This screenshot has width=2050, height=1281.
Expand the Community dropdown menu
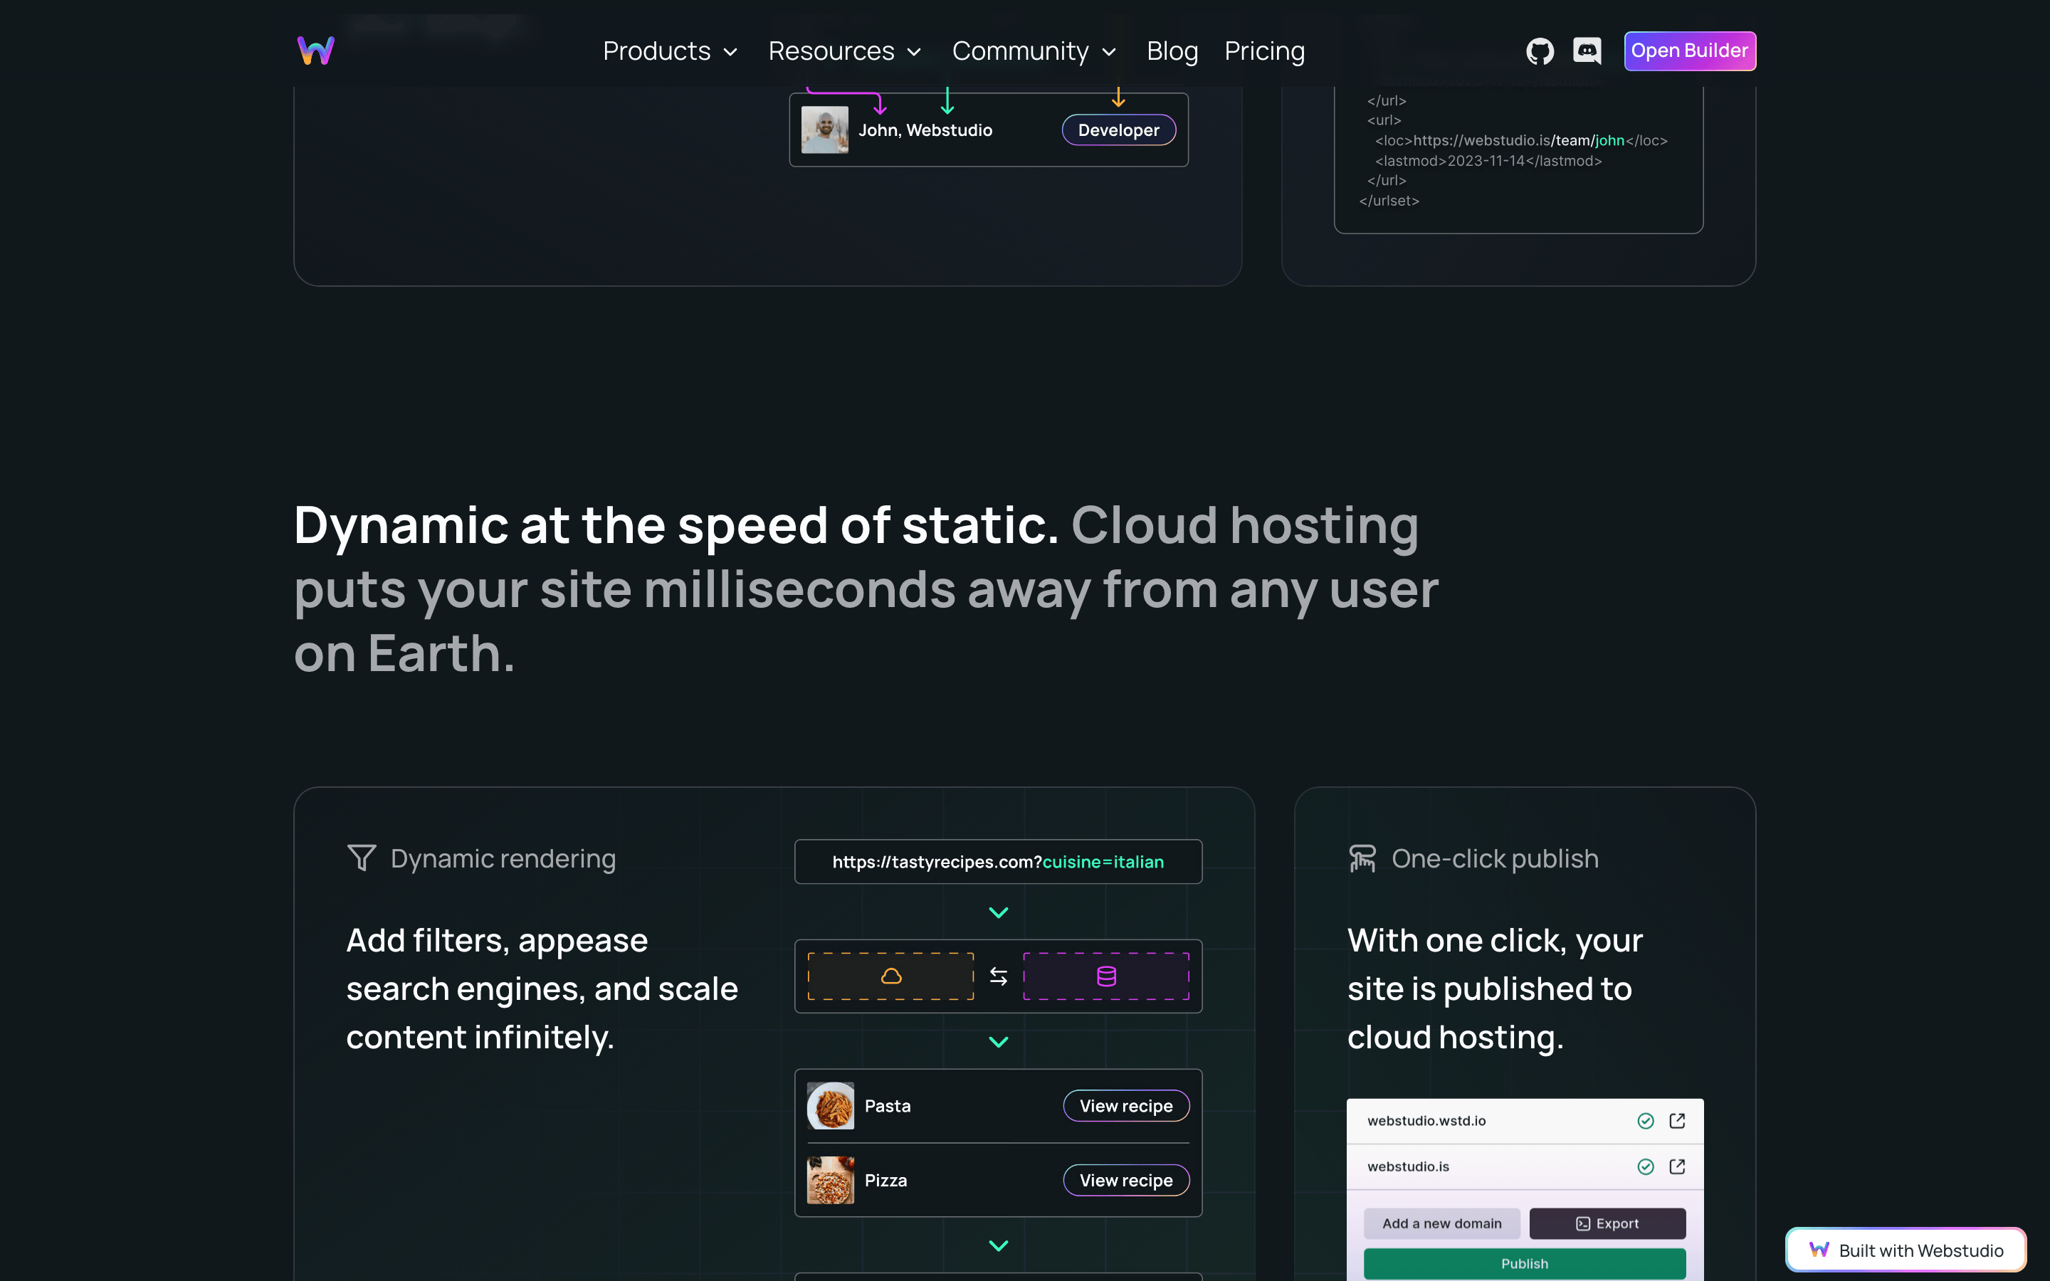[x=1034, y=51]
